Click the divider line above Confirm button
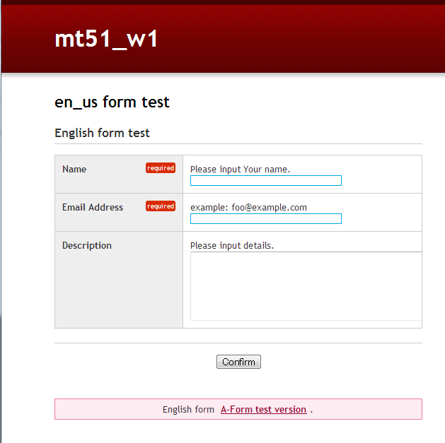 pos(238,343)
